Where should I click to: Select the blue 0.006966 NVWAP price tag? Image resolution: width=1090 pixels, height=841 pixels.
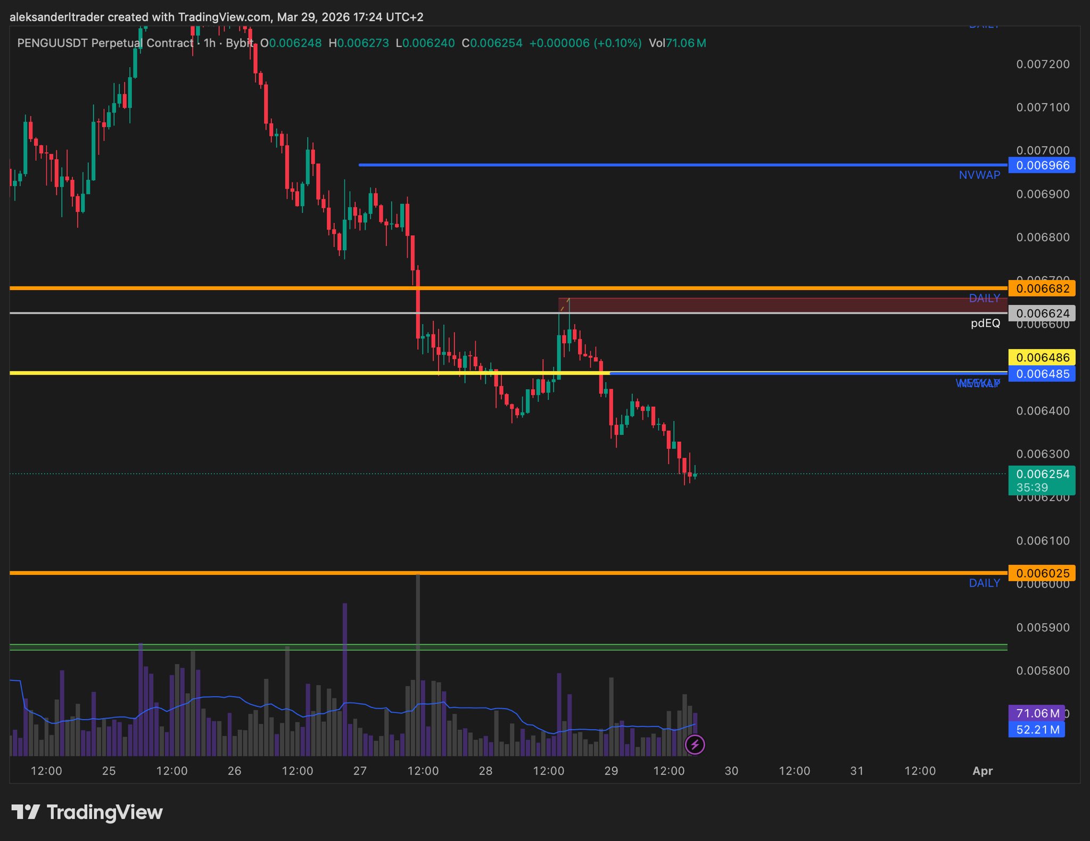tap(1042, 165)
